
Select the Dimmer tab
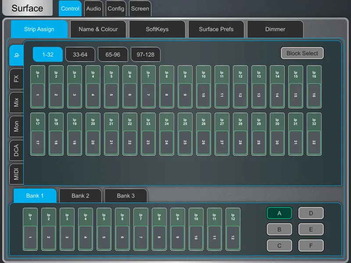(275, 29)
